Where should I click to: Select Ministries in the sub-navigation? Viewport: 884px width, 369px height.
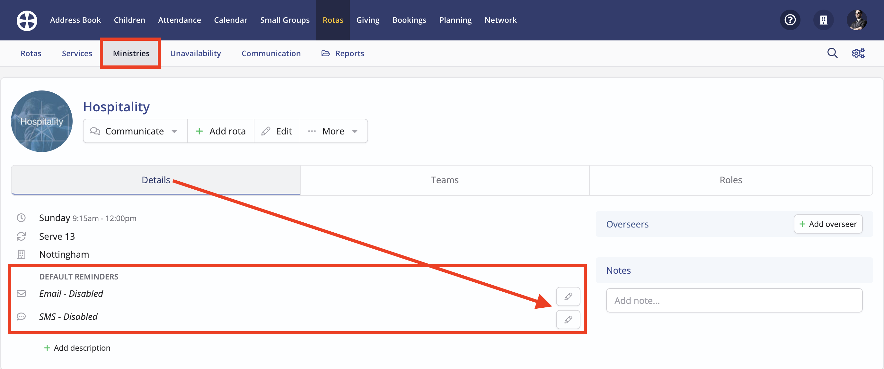131,53
